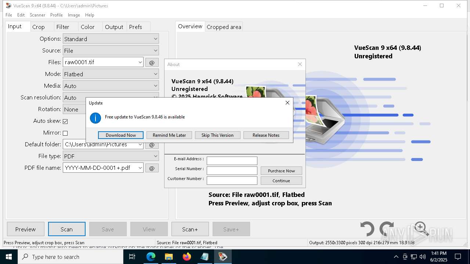Viewport: 470px width, 264px height.
Task: Open the File type dropdown showing PDF
Action: coord(111,156)
